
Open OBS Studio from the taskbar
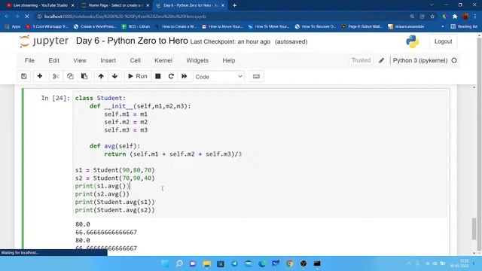point(304,263)
